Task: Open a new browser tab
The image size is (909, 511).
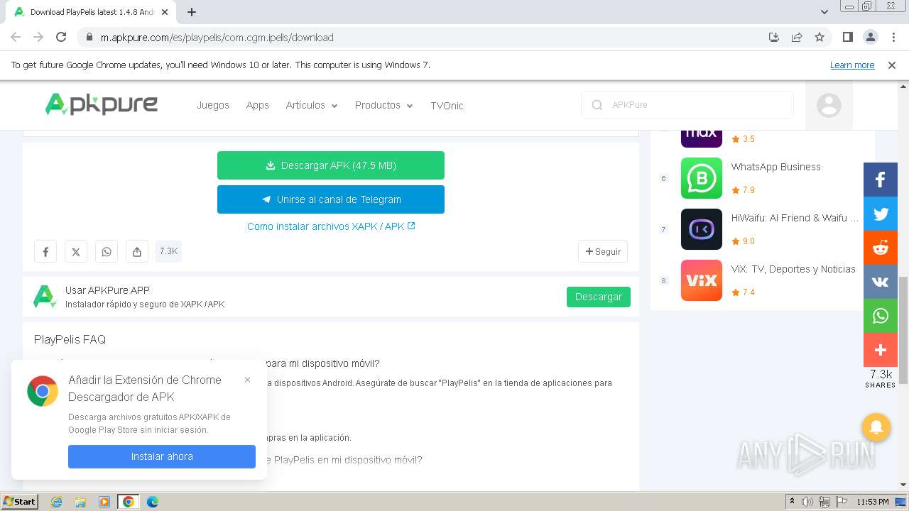Action: point(192,12)
